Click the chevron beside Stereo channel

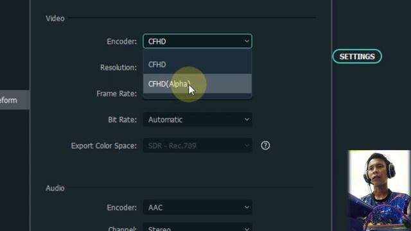pos(247,229)
